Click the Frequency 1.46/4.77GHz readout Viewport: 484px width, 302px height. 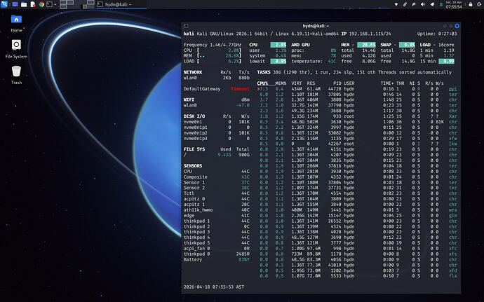(x=213, y=45)
